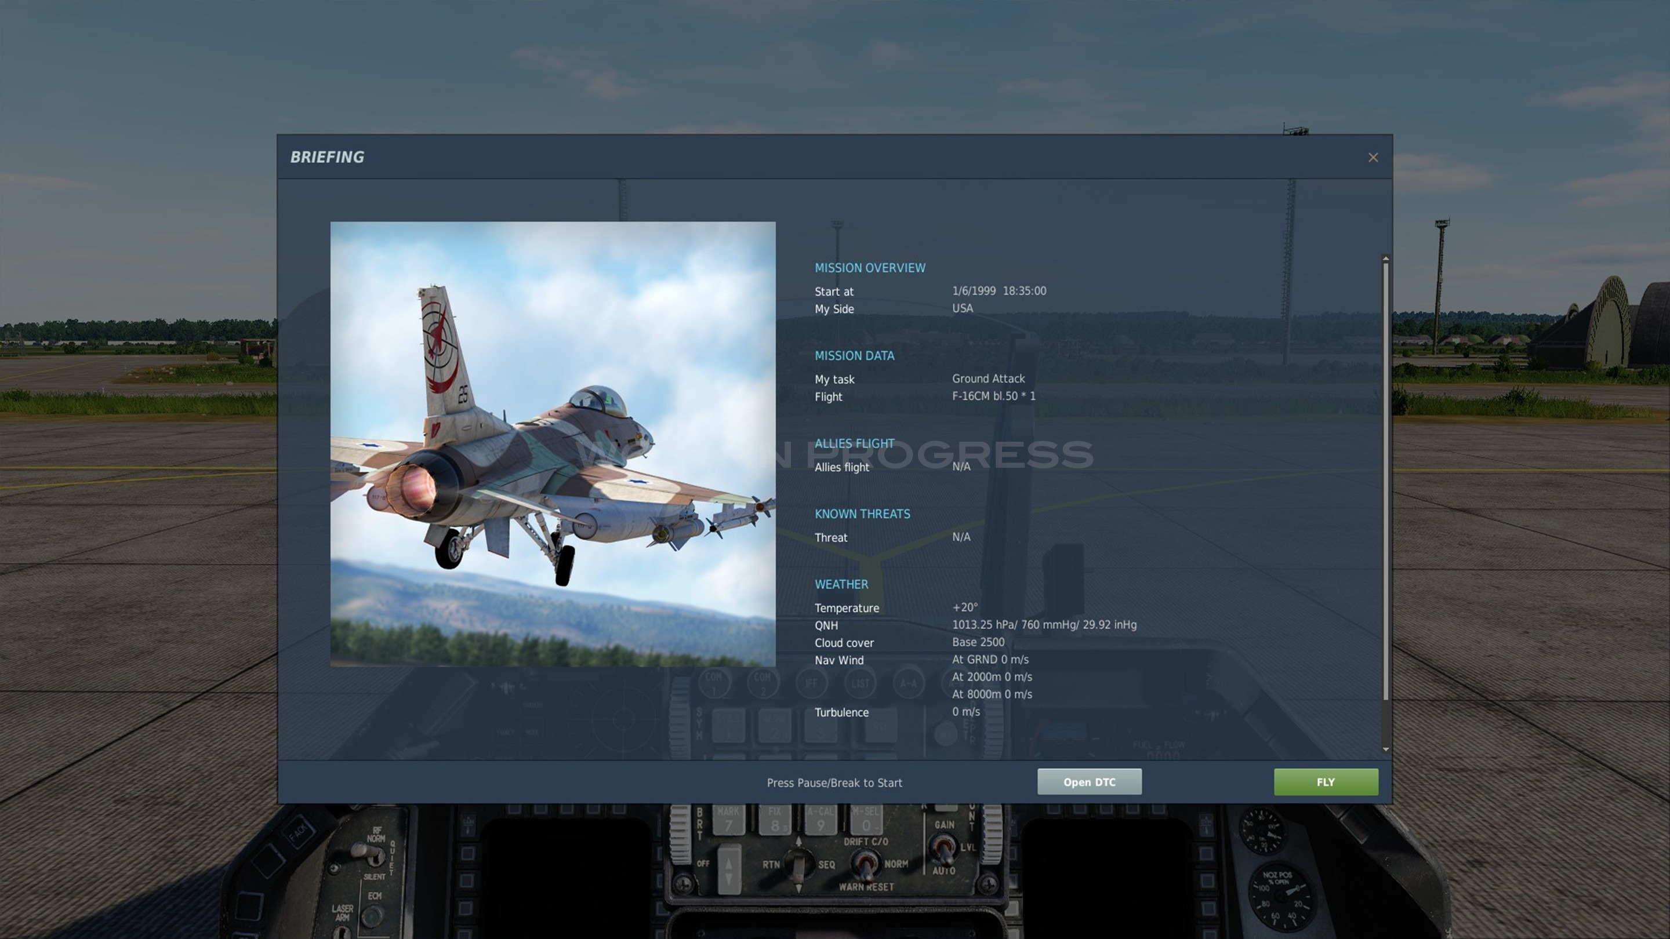This screenshot has width=1670, height=939.
Task: Toggle the LASER ARM switch
Action: pyautogui.click(x=343, y=933)
